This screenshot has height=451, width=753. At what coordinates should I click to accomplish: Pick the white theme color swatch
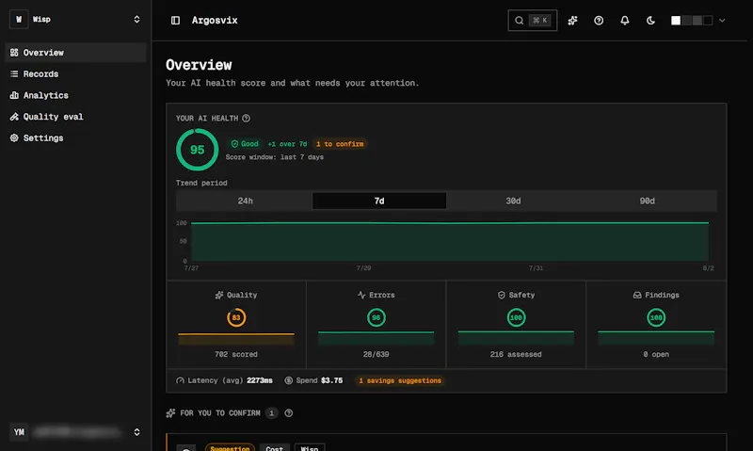click(676, 20)
